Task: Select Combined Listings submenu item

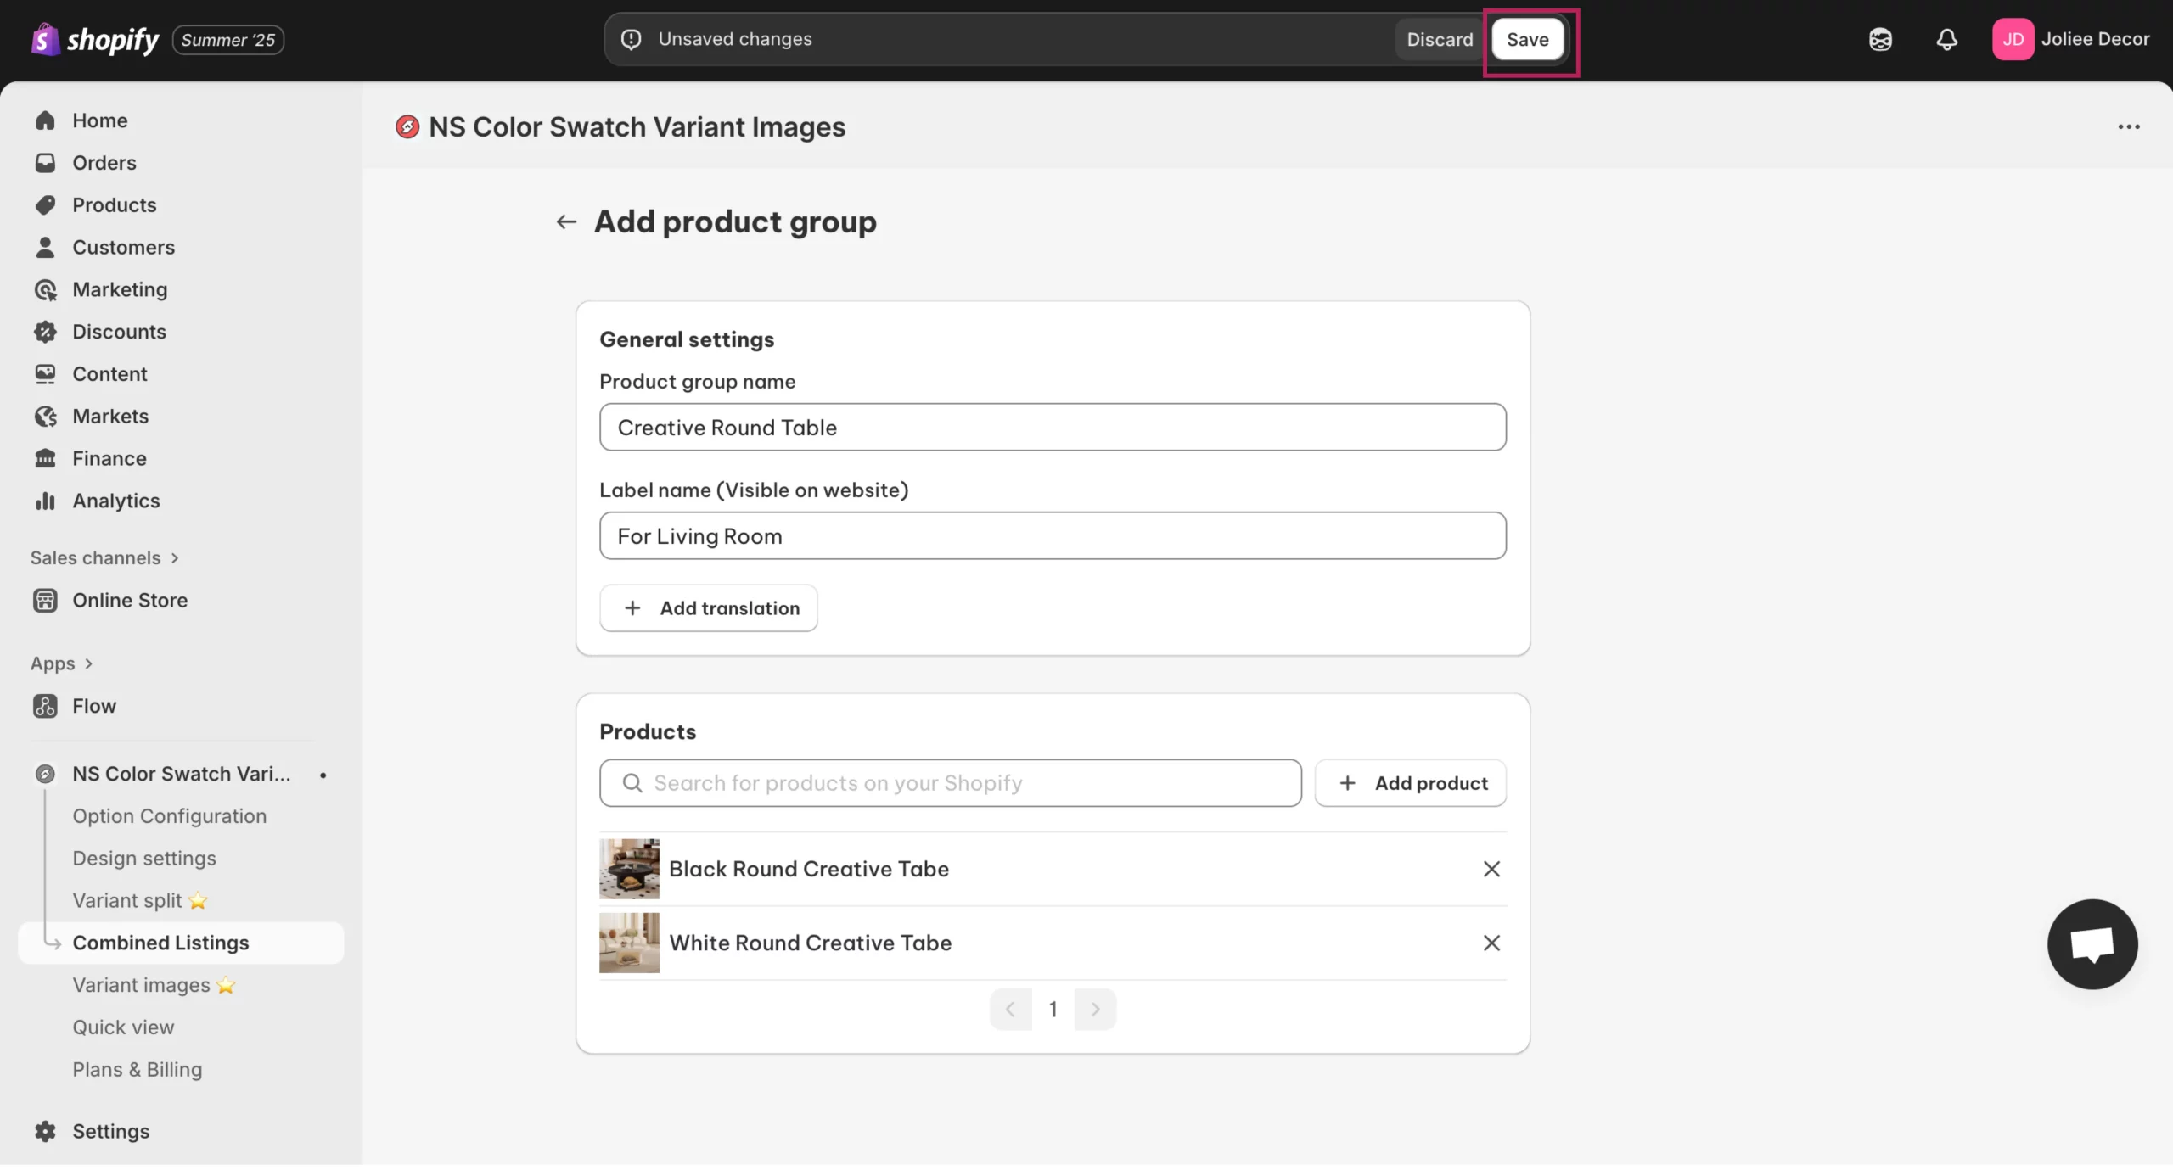Action: [x=181, y=943]
